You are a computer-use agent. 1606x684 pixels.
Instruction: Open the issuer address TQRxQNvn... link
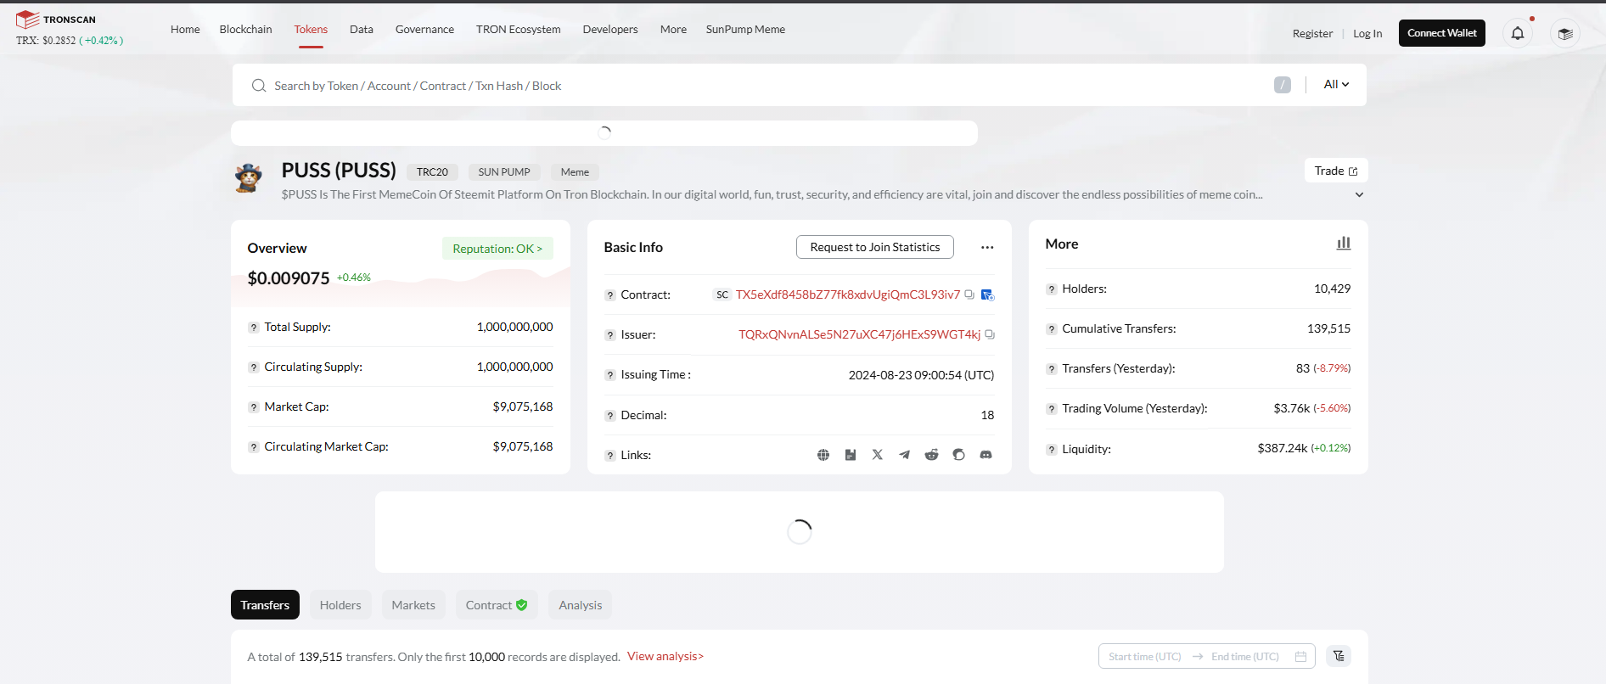click(x=859, y=334)
